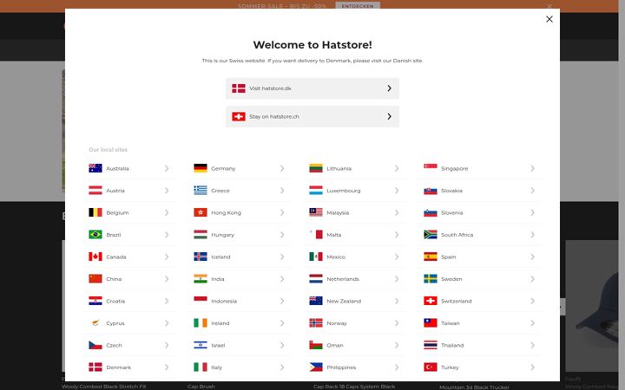Select the Hong Kong flag icon
This screenshot has height=390, width=625.
pyautogui.click(x=201, y=212)
